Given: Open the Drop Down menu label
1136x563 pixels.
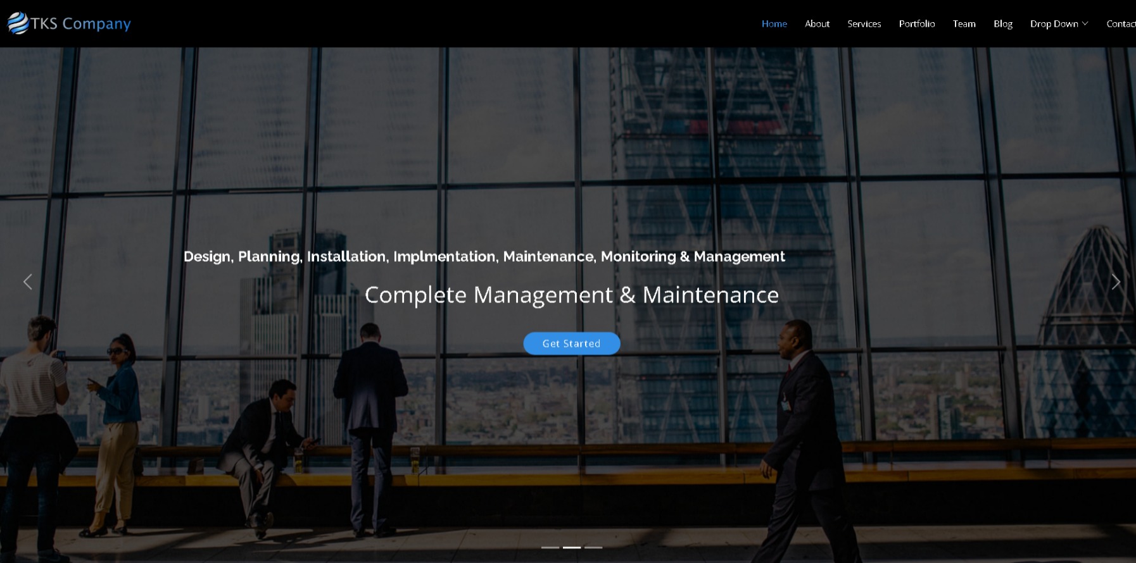Looking at the screenshot, I should coord(1054,24).
